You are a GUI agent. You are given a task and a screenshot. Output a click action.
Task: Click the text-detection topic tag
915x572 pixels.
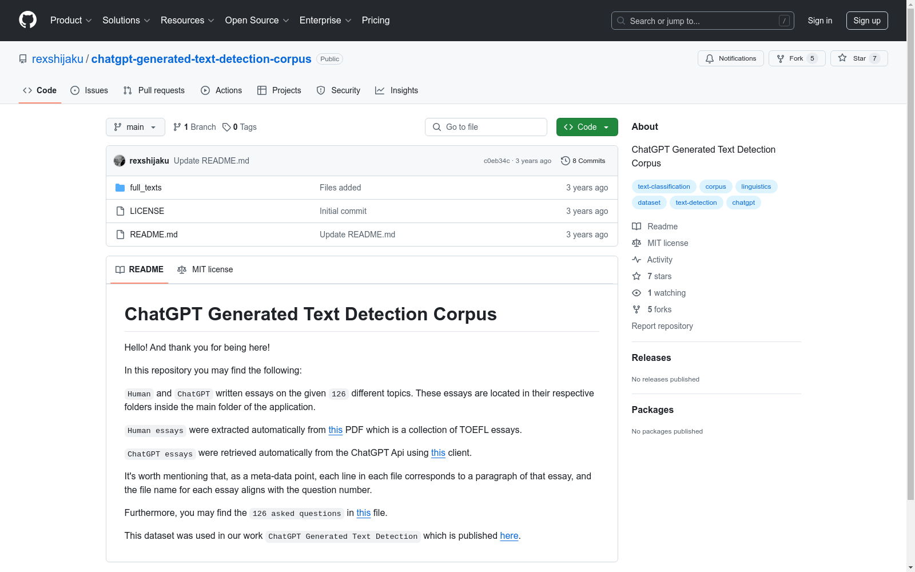(x=696, y=202)
